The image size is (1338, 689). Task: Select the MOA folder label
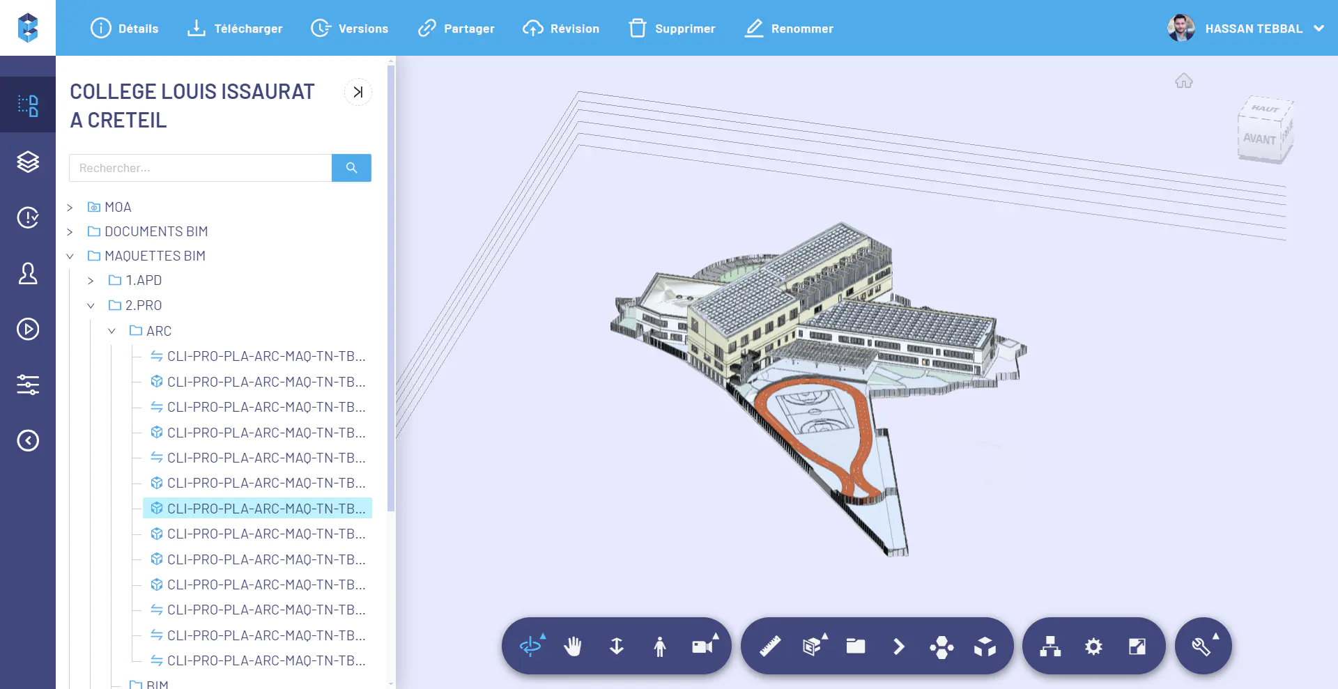click(118, 207)
